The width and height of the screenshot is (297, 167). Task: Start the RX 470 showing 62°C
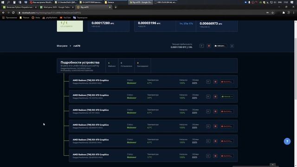[208, 126]
